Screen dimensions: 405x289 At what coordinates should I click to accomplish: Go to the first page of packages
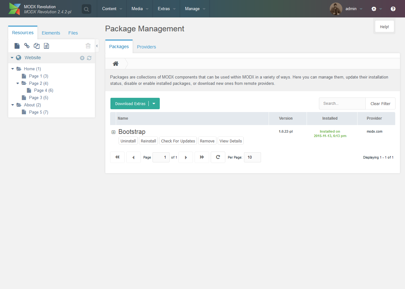click(x=117, y=157)
